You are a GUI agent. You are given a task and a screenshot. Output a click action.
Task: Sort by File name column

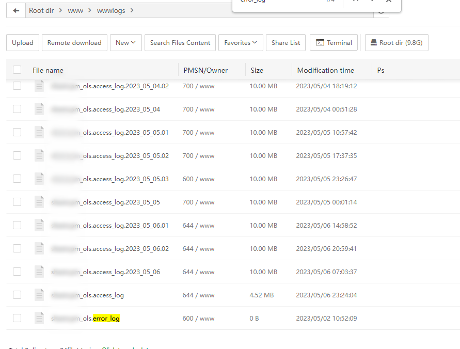click(x=48, y=70)
